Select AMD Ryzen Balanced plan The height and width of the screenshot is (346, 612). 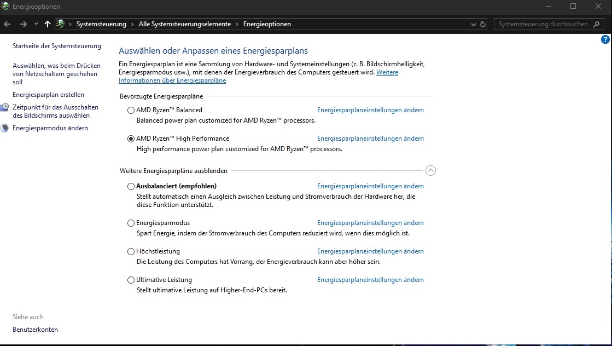tap(131, 110)
